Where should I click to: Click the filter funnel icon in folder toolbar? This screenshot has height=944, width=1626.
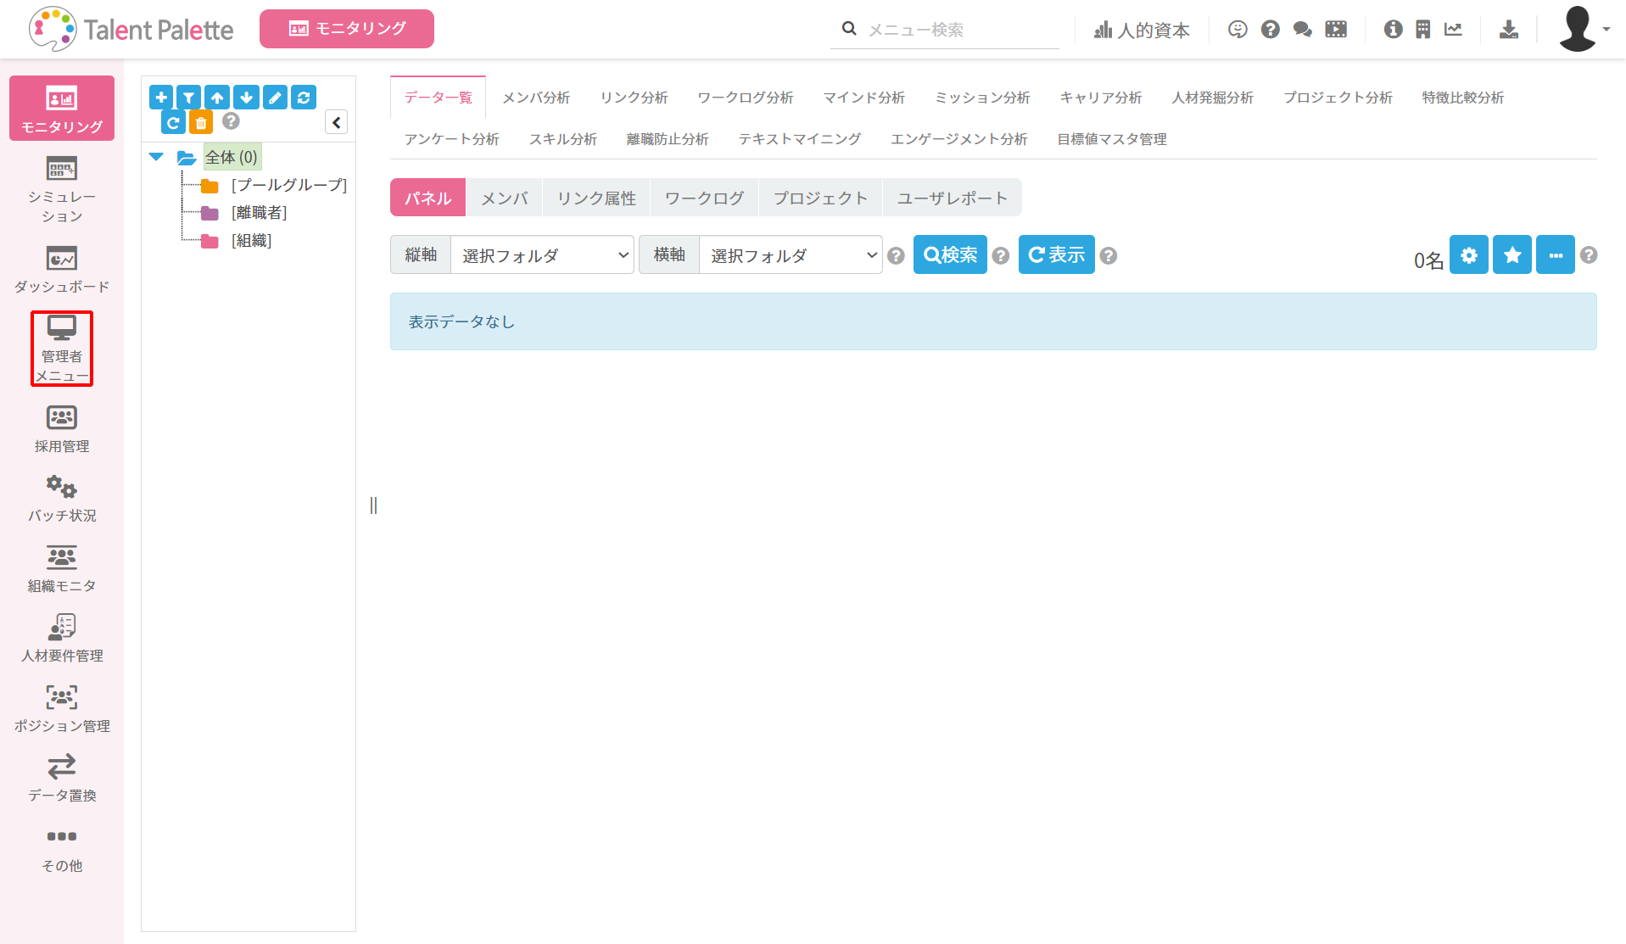coord(189,98)
